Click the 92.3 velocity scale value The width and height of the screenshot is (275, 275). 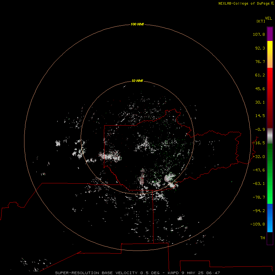260,48
